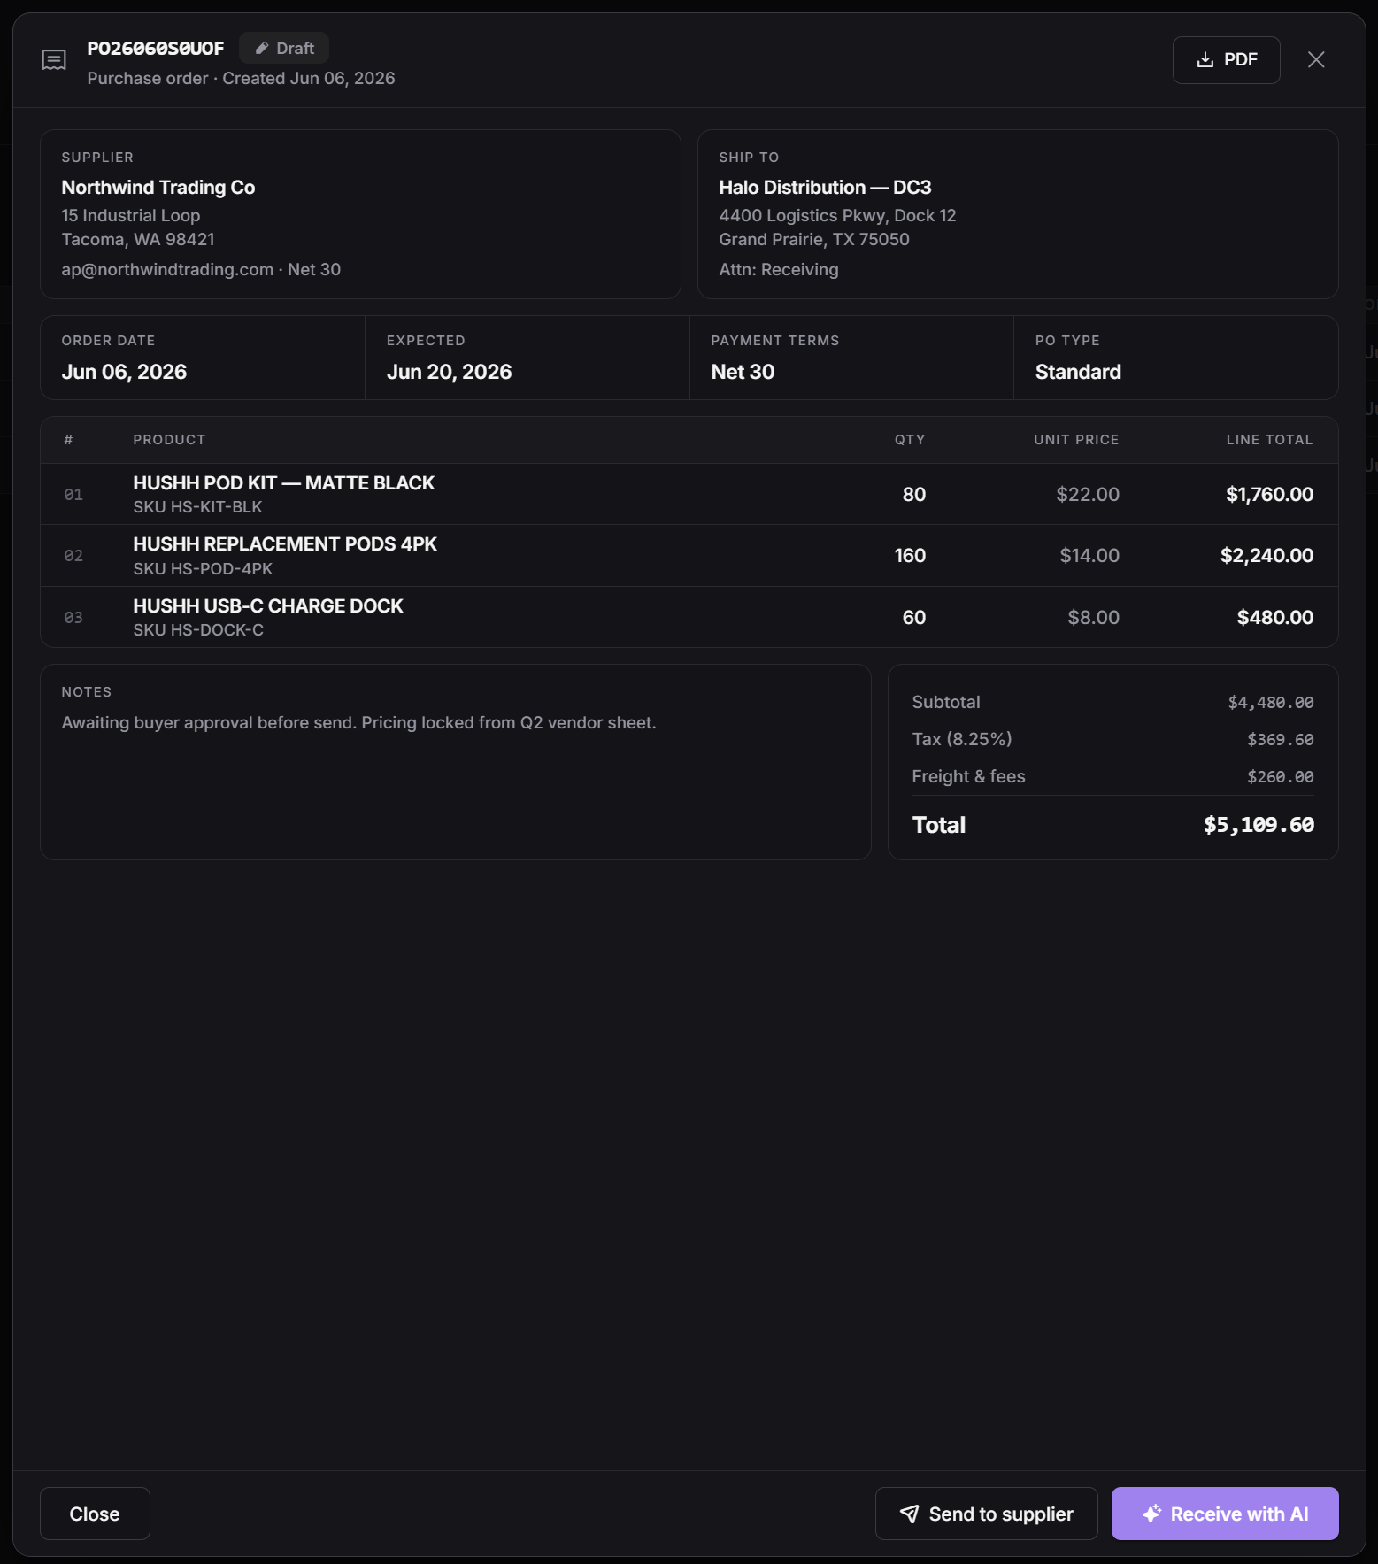The image size is (1378, 1564).
Task: Click the Order Date value Jun 06, 2026
Action: pyautogui.click(x=124, y=372)
